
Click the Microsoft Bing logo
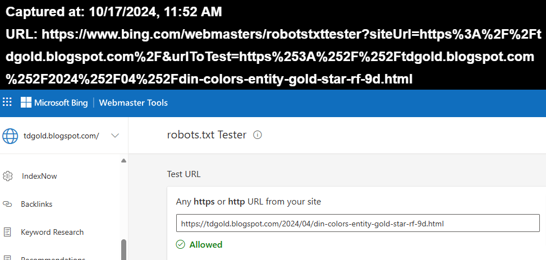(x=56, y=103)
